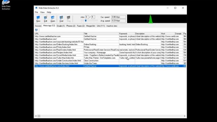
Task: Click the 'Clear Construction' title cell
Action: click(101, 61)
